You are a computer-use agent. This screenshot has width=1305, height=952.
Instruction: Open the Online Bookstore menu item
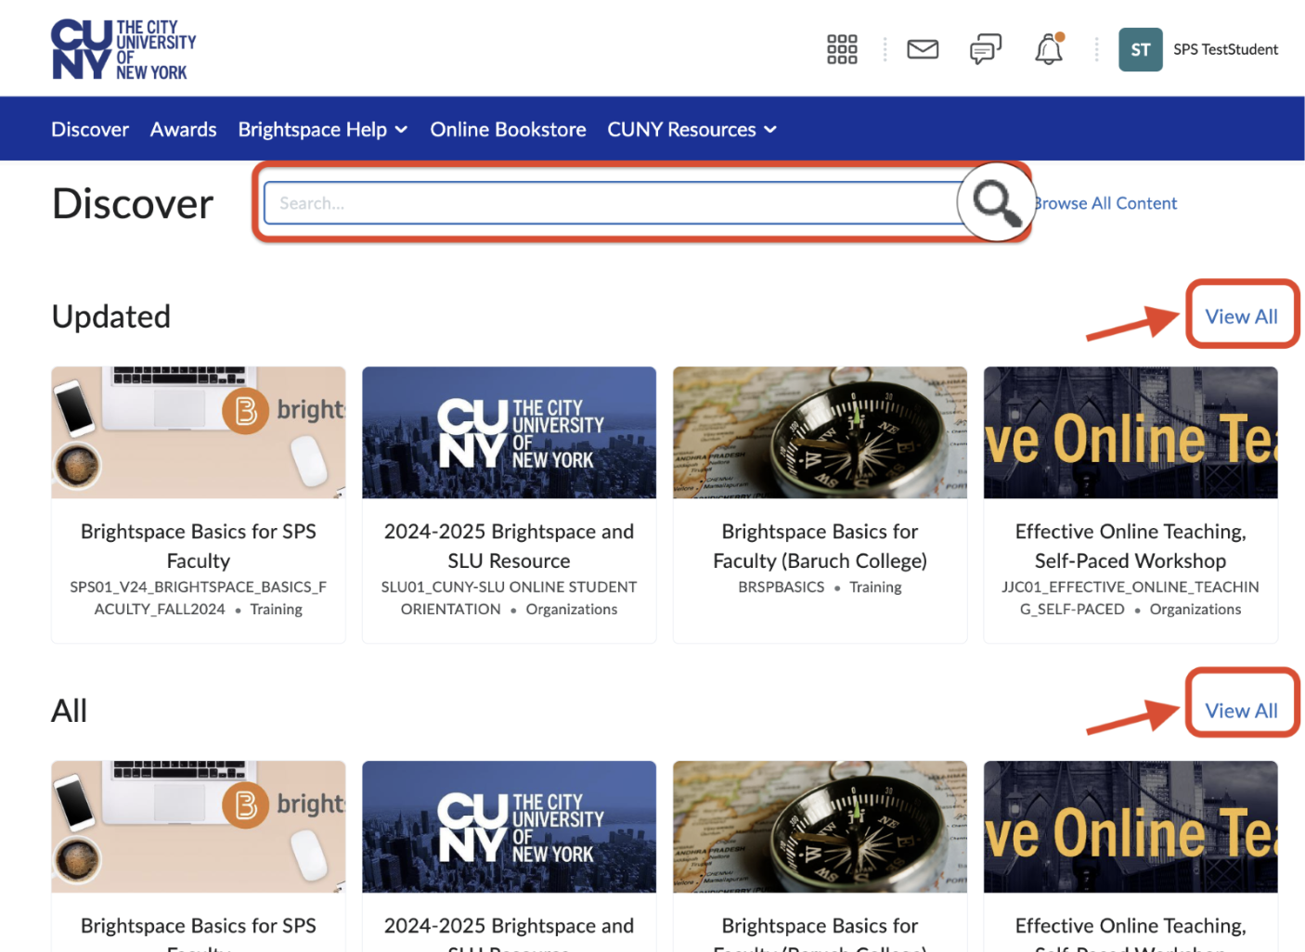[x=508, y=129]
